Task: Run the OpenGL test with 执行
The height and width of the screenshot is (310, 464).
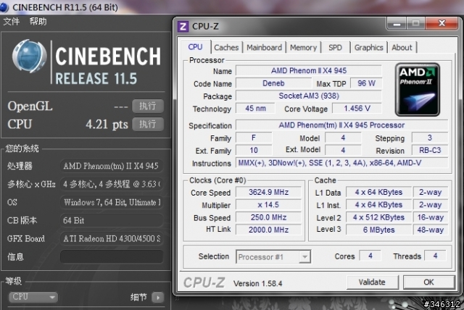Action: [x=148, y=106]
